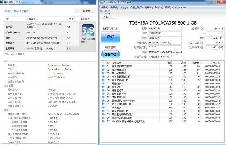Open the 語言(L)(Language) menu
The width and height of the screenshot is (226, 145).
tap(175, 7)
